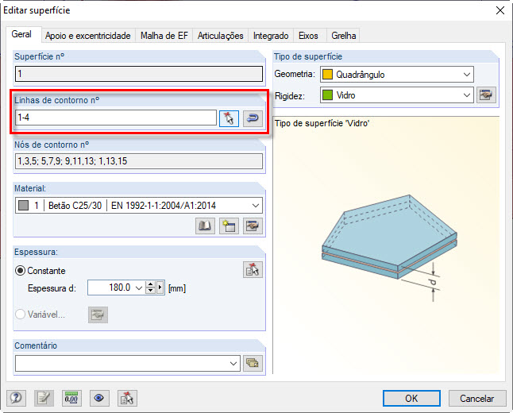The image size is (513, 413).
Task: Open units and decimals 0.00 icon
Action: [71, 398]
